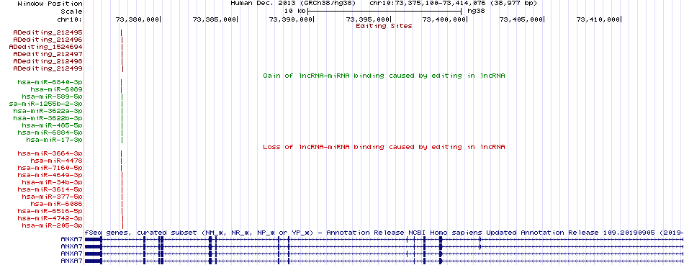Screen dimensions: 684x265
Task: Select the hsa-miR-205-3p label
Action: pyautogui.click(x=53, y=225)
